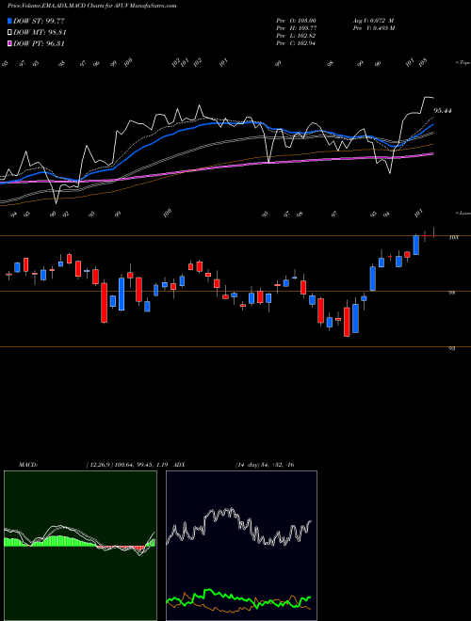471x621 pixels.
Task: Click the 'Avg V: 0.072 M' volume text
Action: click(x=373, y=21)
